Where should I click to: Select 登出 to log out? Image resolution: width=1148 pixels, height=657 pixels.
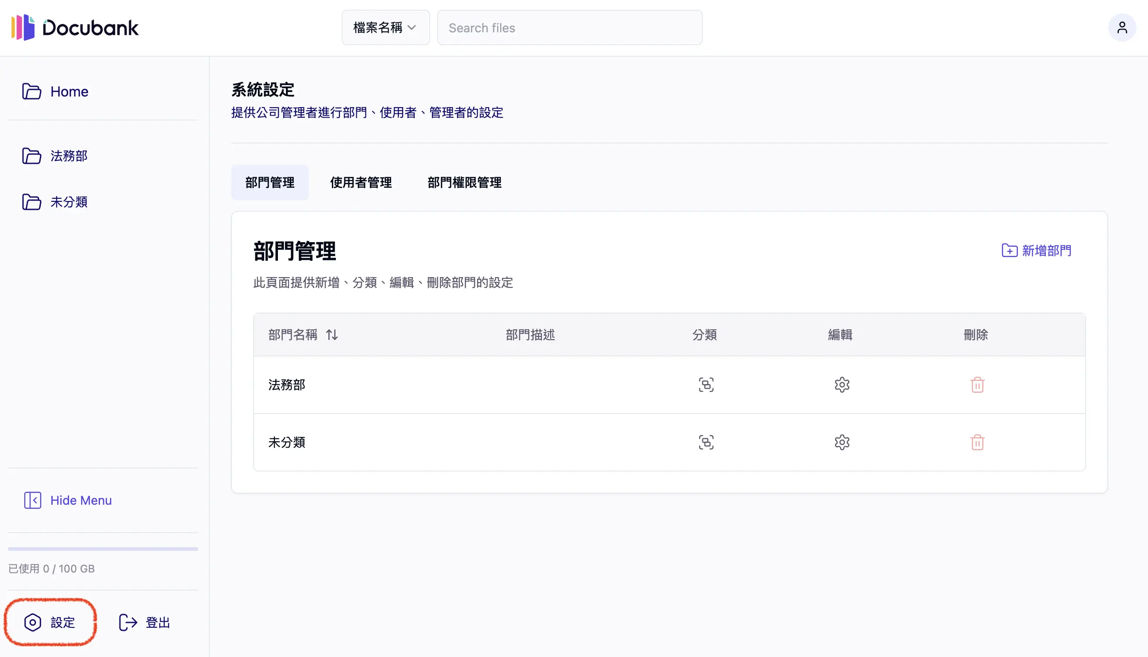coord(144,622)
